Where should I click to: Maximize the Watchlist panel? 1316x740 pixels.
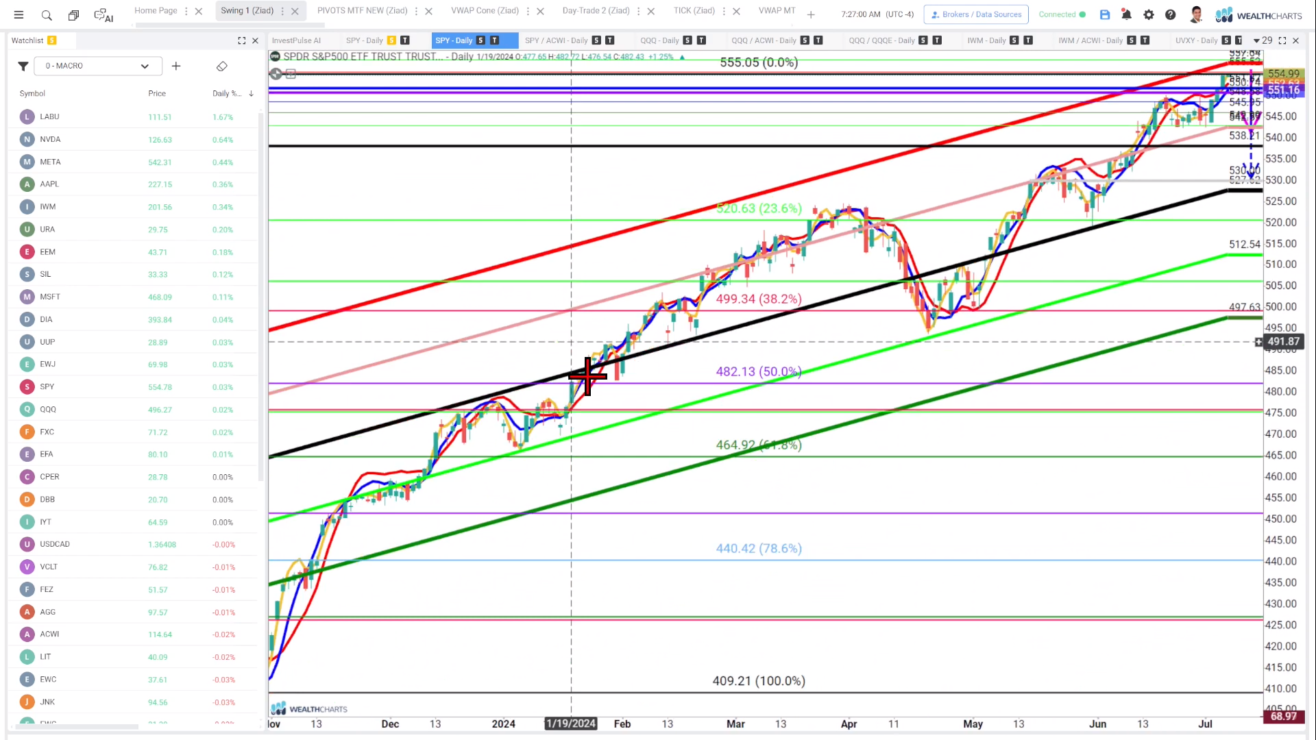point(241,40)
